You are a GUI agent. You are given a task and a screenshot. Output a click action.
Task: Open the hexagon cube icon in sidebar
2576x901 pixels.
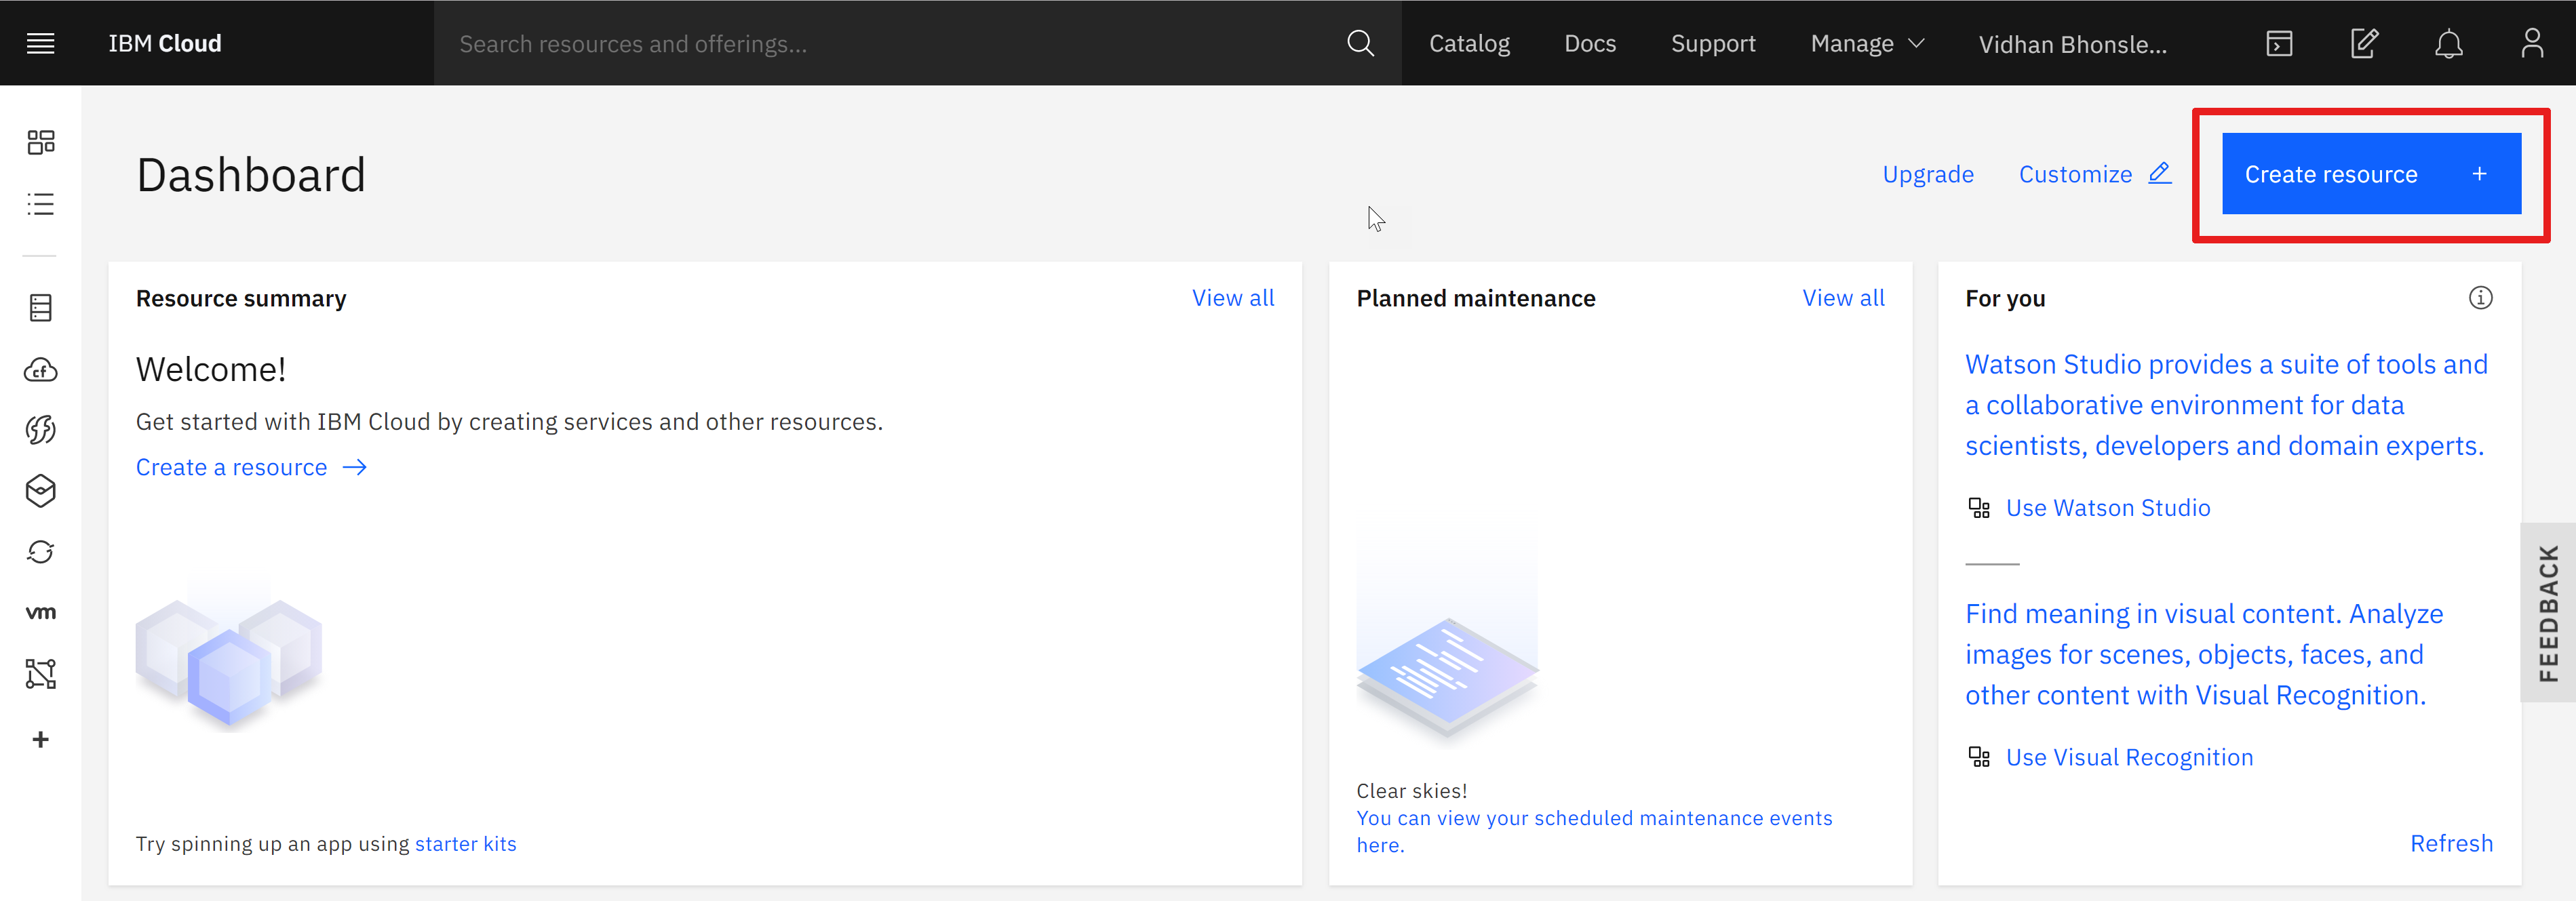point(41,491)
